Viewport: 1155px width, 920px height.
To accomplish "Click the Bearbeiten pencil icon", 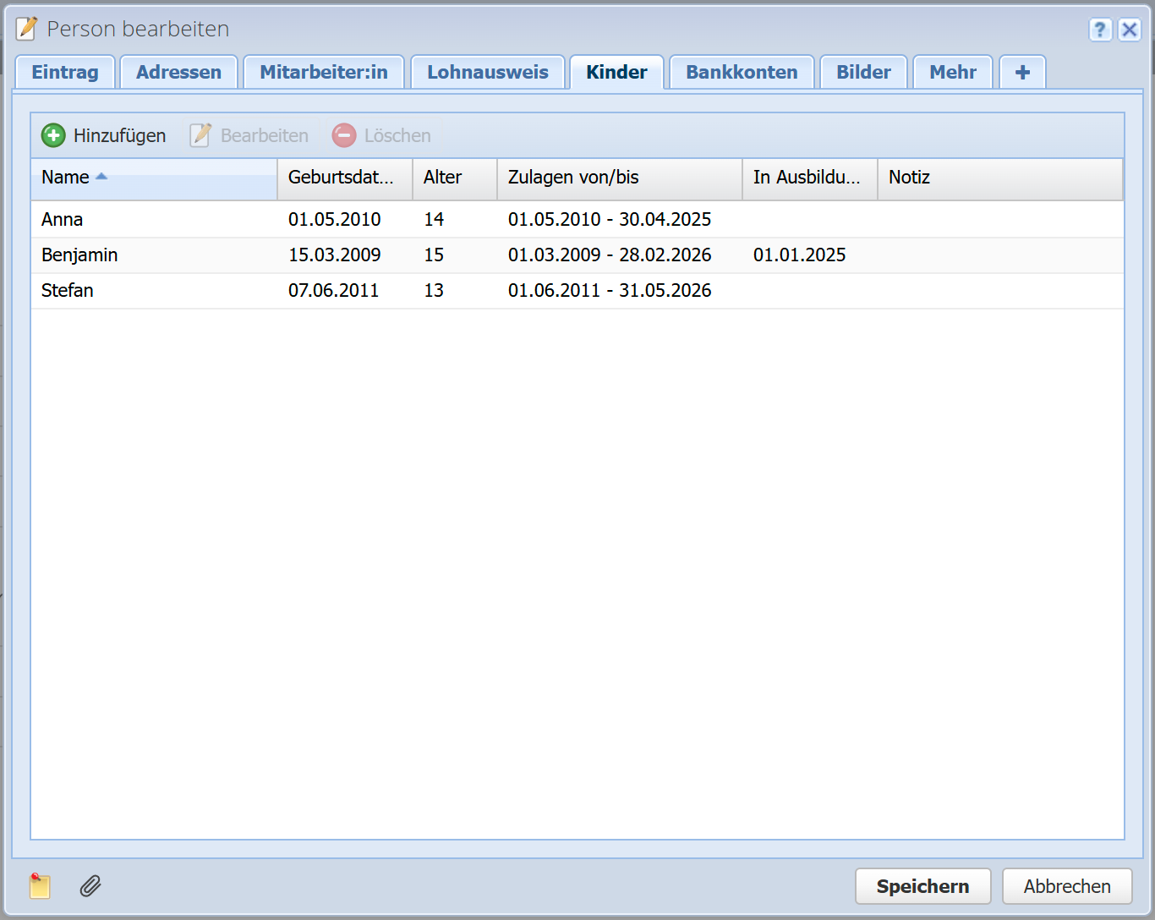I will point(200,135).
